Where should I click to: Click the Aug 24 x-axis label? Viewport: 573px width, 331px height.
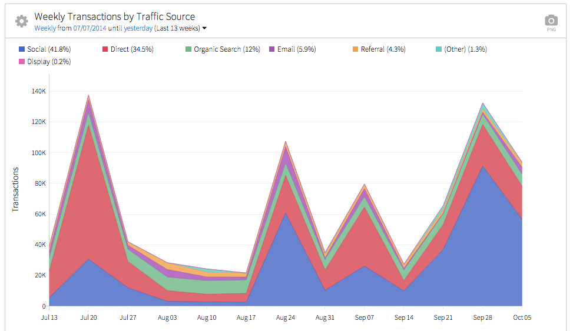click(x=286, y=317)
